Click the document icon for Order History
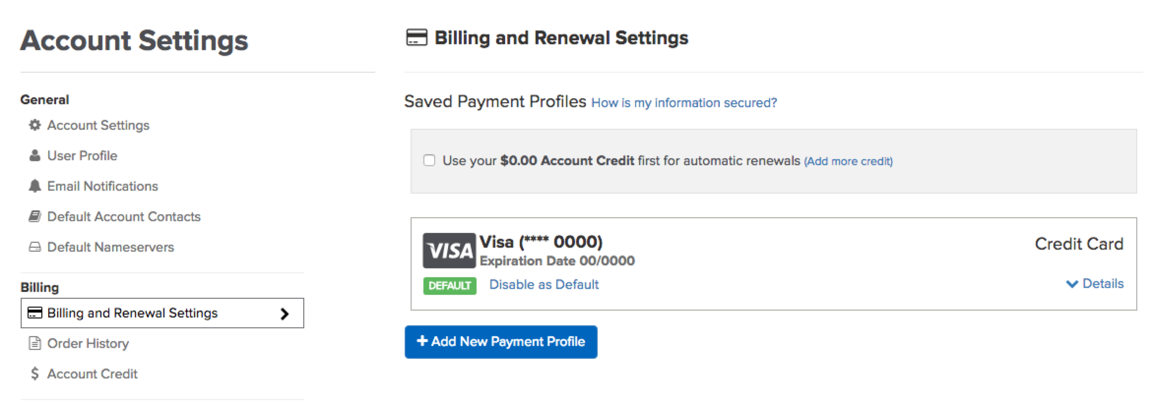 pos(34,343)
